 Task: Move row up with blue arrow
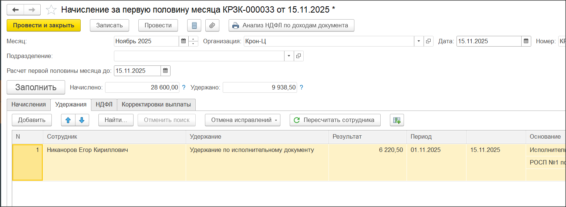click(68, 120)
